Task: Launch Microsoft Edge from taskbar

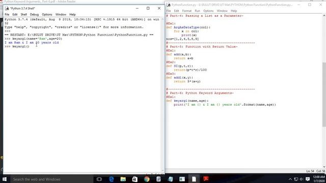Action: tap(111, 179)
